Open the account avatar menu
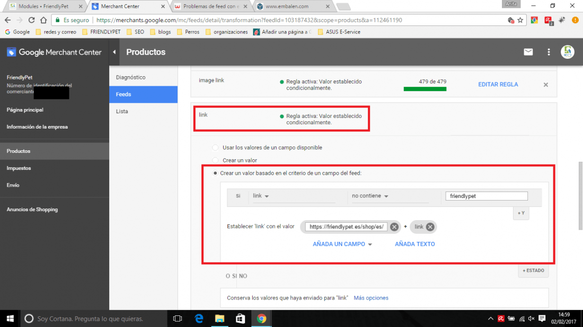The image size is (583, 327). click(568, 52)
